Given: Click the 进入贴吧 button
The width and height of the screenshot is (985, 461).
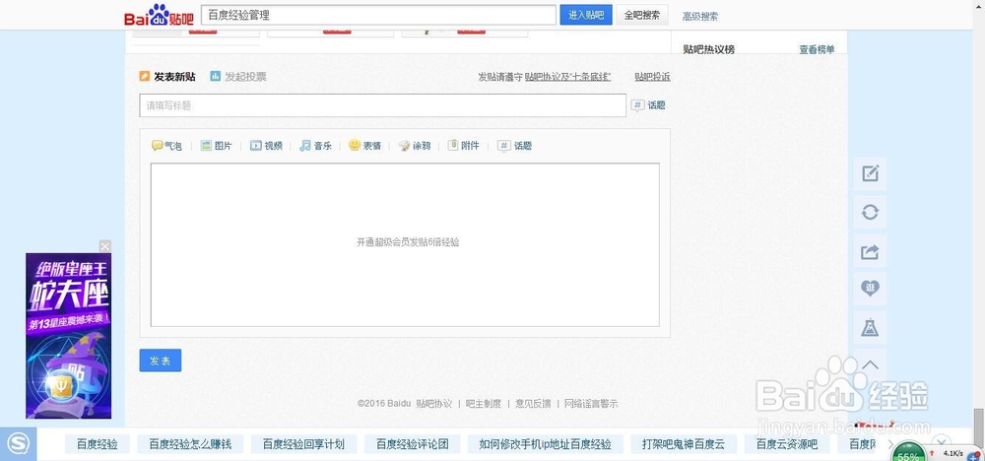Looking at the screenshot, I should [585, 15].
